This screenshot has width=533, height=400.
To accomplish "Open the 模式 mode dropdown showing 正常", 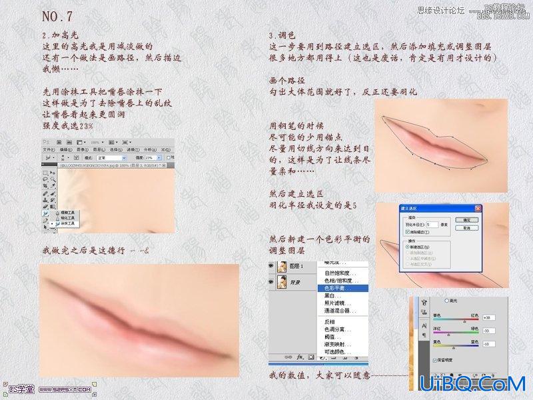I will [x=112, y=158].
